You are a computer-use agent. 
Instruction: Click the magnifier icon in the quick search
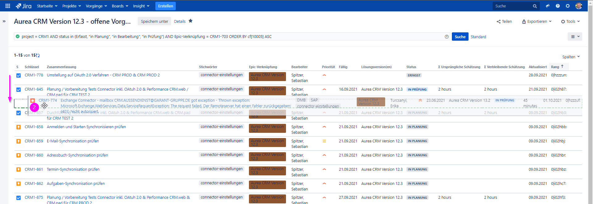(x=535, y=6)
